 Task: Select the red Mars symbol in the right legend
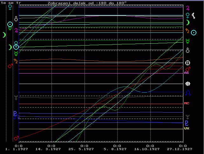click(x=188, y=69)
